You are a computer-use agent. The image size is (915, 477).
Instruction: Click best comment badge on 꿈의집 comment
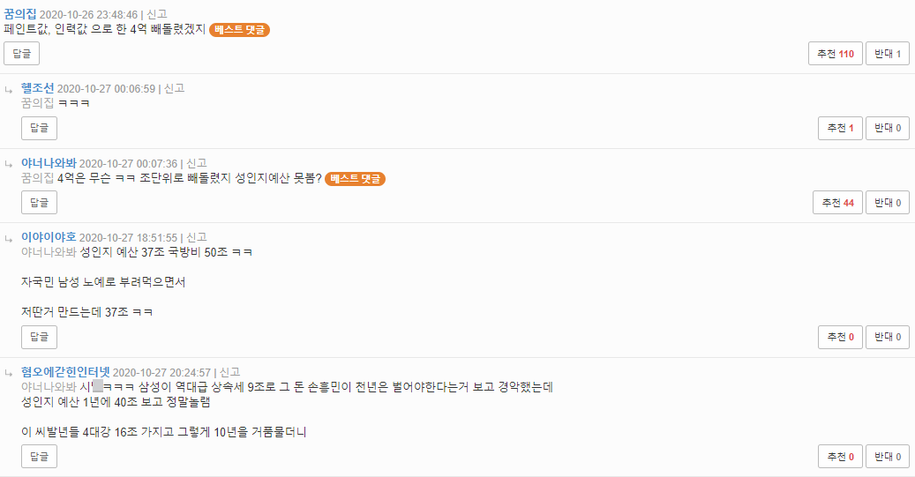[x=239, y=30]
